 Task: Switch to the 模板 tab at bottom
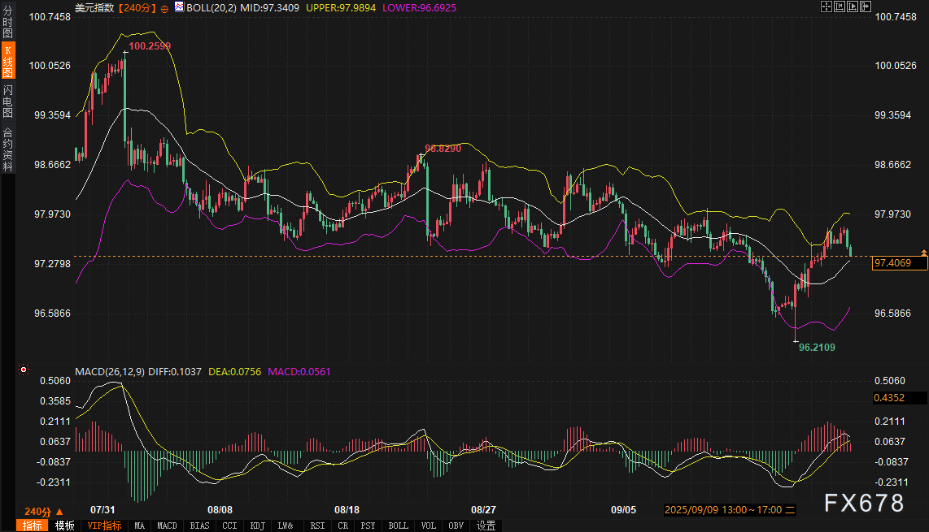click(x=64, y=526)
